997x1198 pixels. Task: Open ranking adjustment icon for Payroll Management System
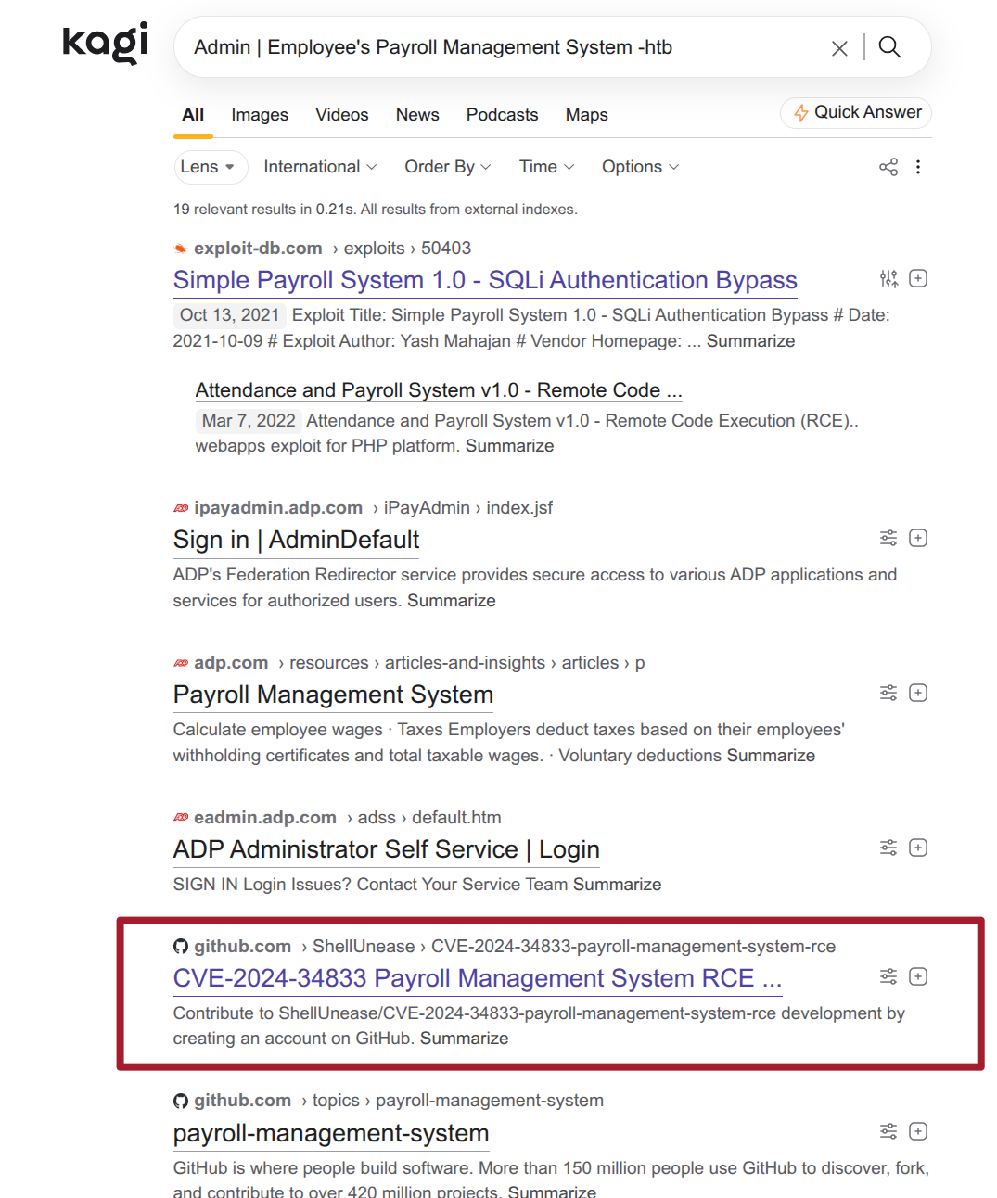pos(888,693)
